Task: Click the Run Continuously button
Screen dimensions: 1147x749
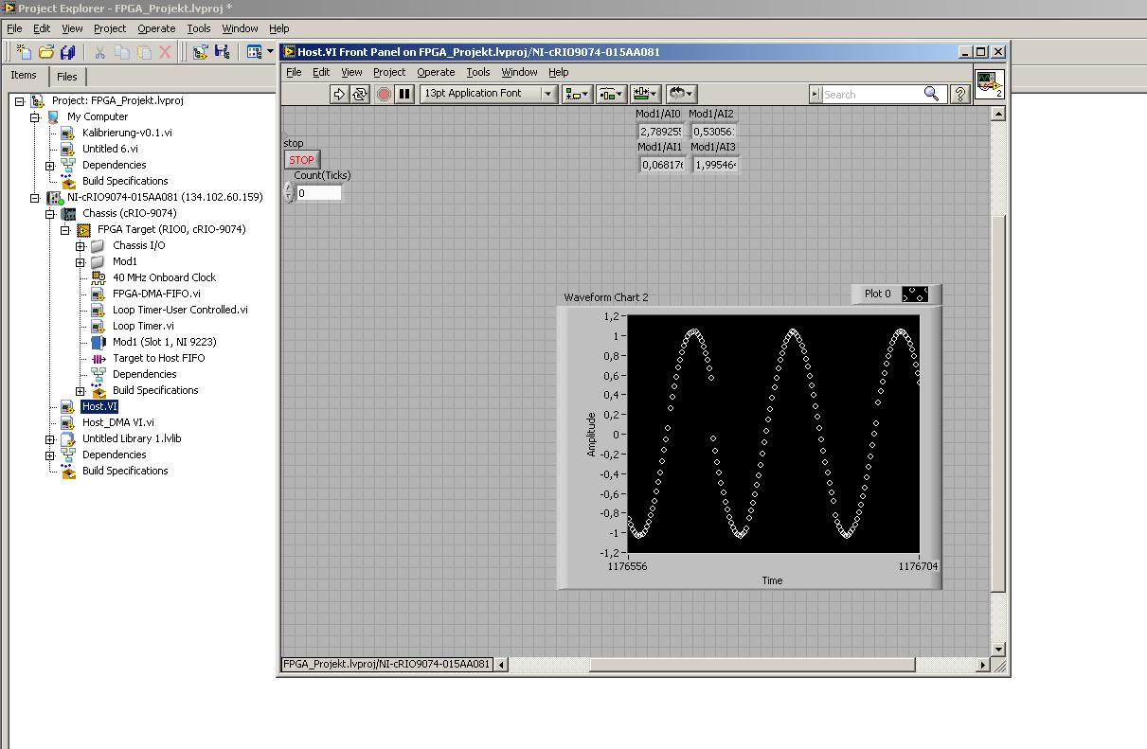Action: click(x=360, y=94)
